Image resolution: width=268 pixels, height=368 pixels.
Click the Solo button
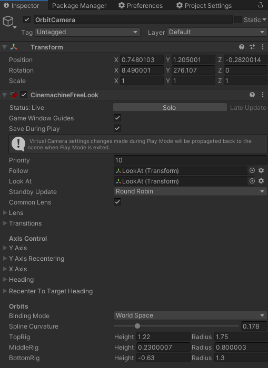170,107
